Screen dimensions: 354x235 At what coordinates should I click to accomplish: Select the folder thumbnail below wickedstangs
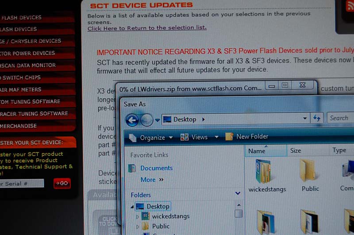pyautogui.click(x=266, y=222)
